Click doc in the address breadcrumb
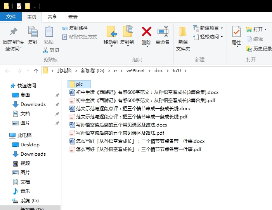272x210 pixels. pyautogui.click(x=159, y=71)
